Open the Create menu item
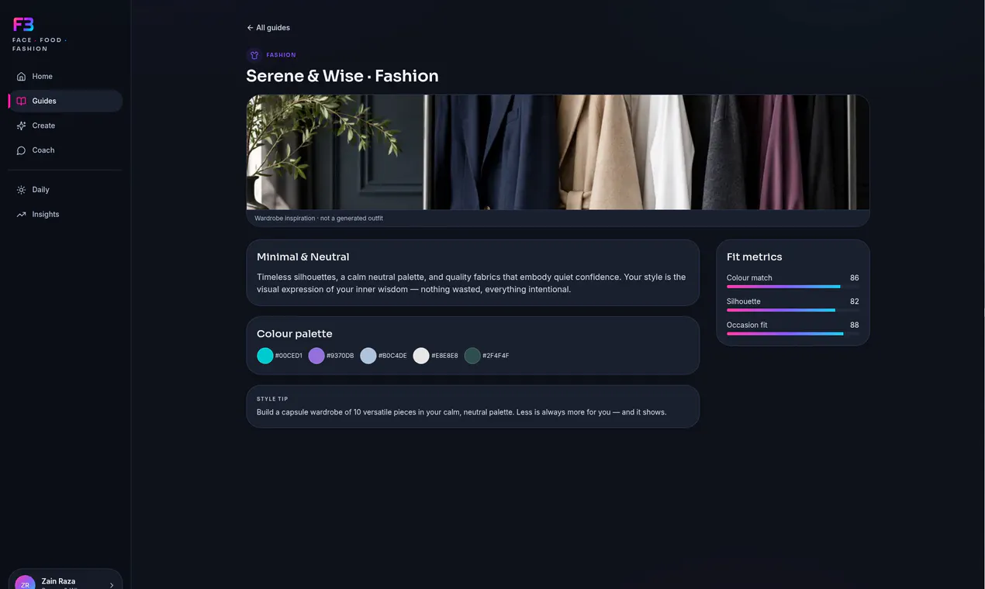The height and width of the screenshot is (589, 985). pyautogui.click(x=65, y=126)
